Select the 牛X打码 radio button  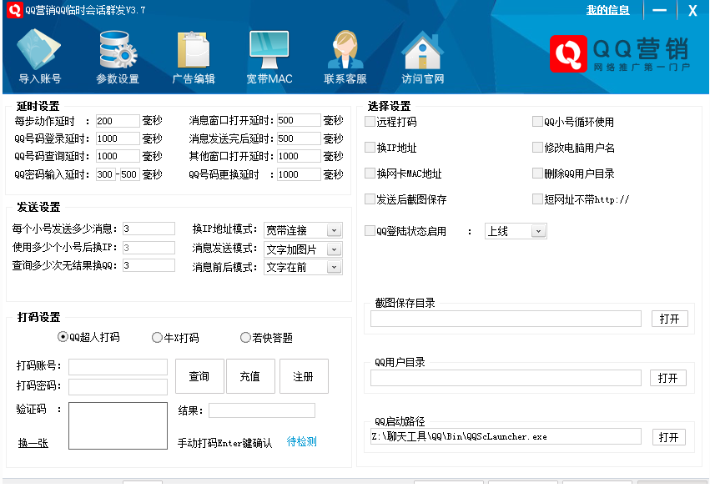click(157, 337)
